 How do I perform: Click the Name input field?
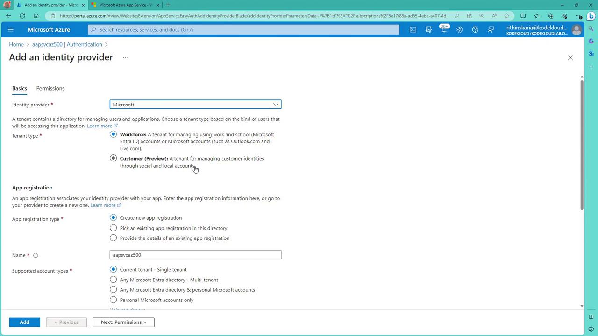point(195,255)
